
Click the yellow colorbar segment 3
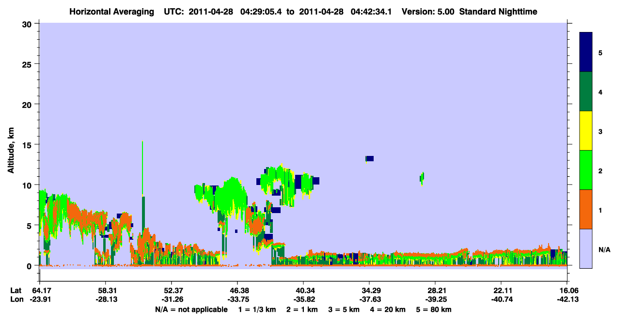(x=586, y=131)
